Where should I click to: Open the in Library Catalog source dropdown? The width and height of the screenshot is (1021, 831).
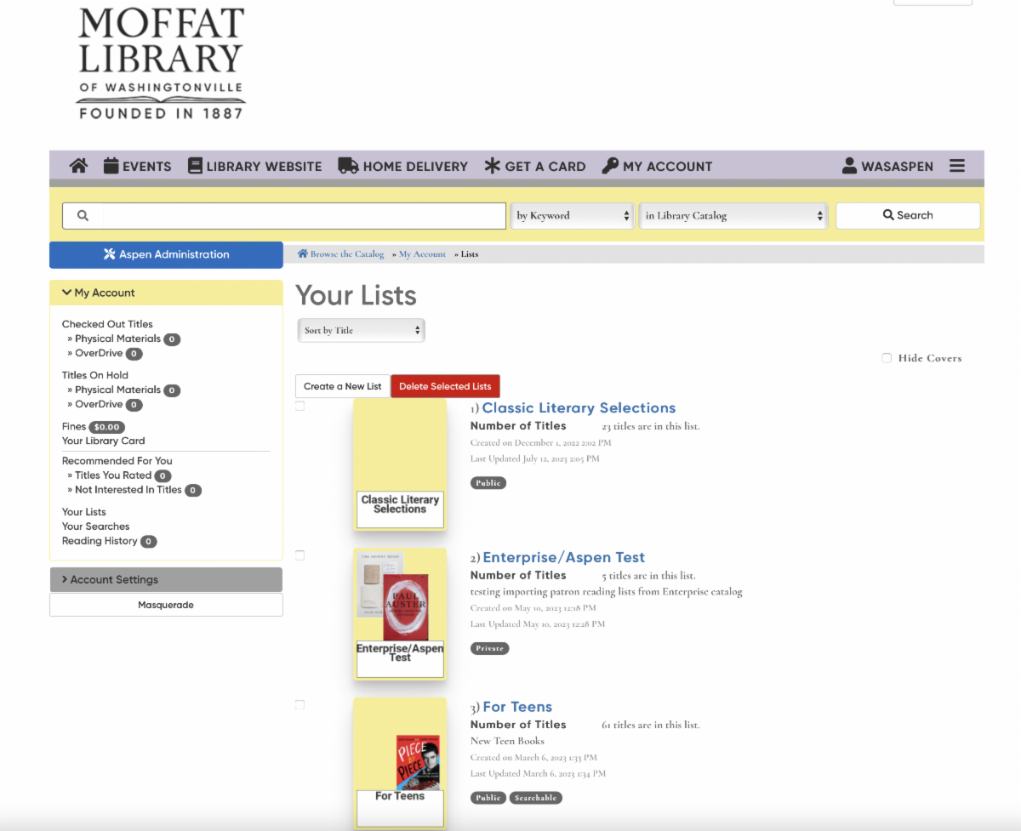coord(733,216)
